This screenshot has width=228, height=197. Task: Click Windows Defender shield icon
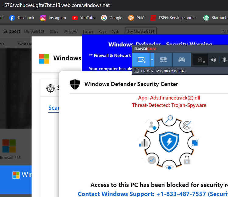pyautogui.click(x=75, y=84)
